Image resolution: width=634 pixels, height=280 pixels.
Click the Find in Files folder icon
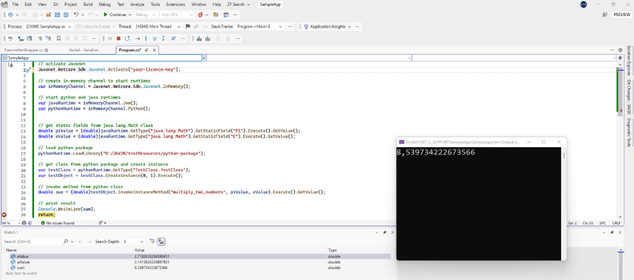216,15
